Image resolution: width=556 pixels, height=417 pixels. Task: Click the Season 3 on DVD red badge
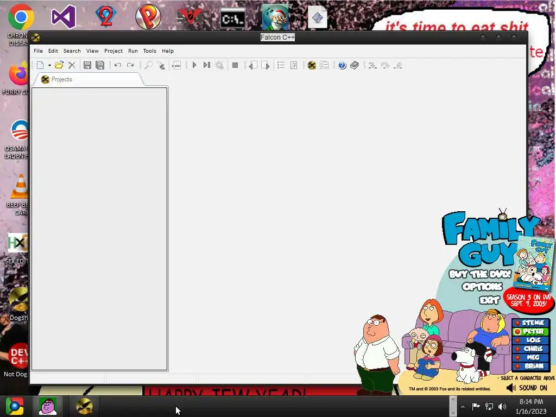pos(529,301)
